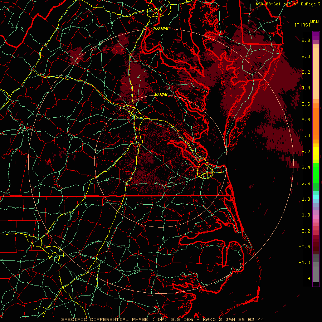Click the -1.3 legend value
The height and width of the screenshot is (322, 322).
pyautogui.click(x=304, y=263)
